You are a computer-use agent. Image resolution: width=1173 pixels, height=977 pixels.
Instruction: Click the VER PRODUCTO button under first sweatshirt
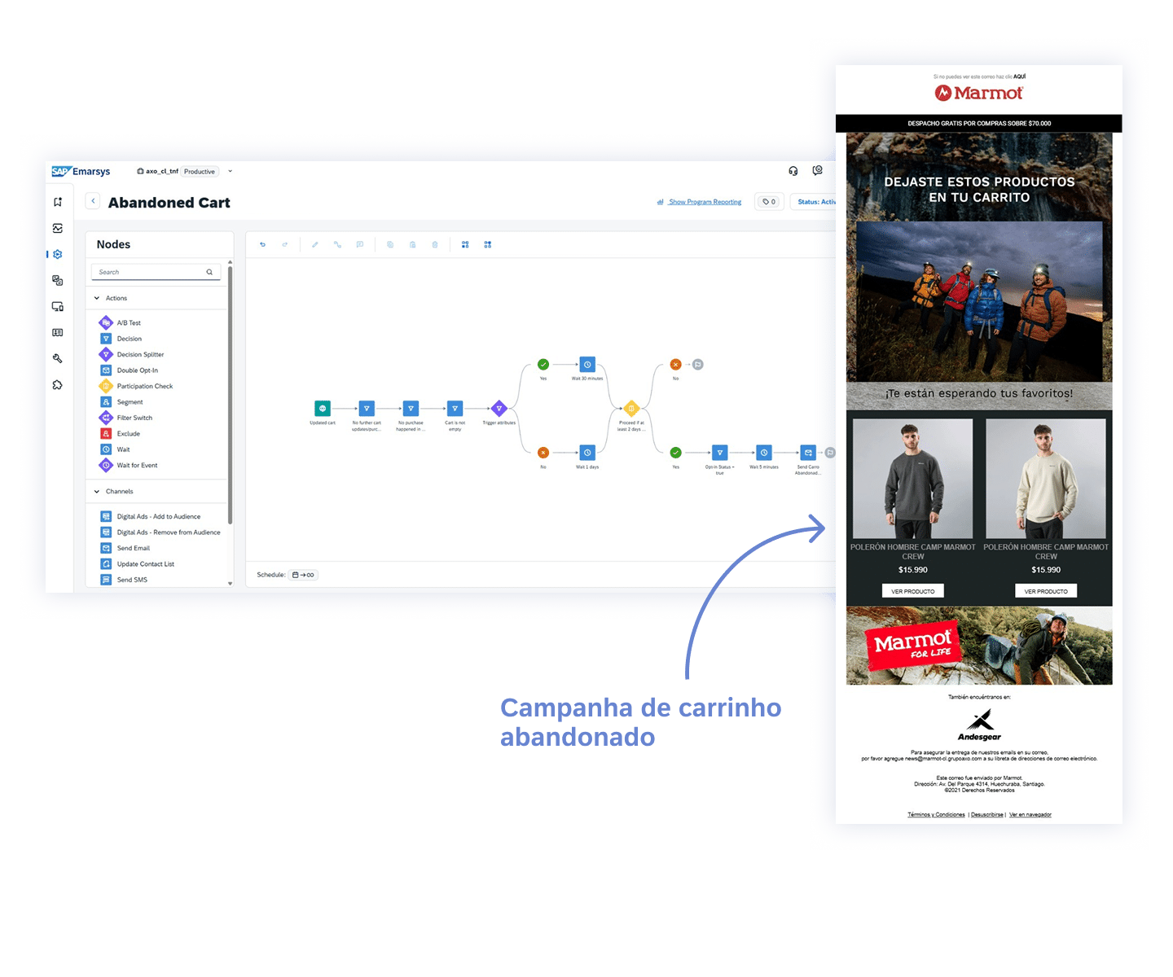tap(912, 591)
